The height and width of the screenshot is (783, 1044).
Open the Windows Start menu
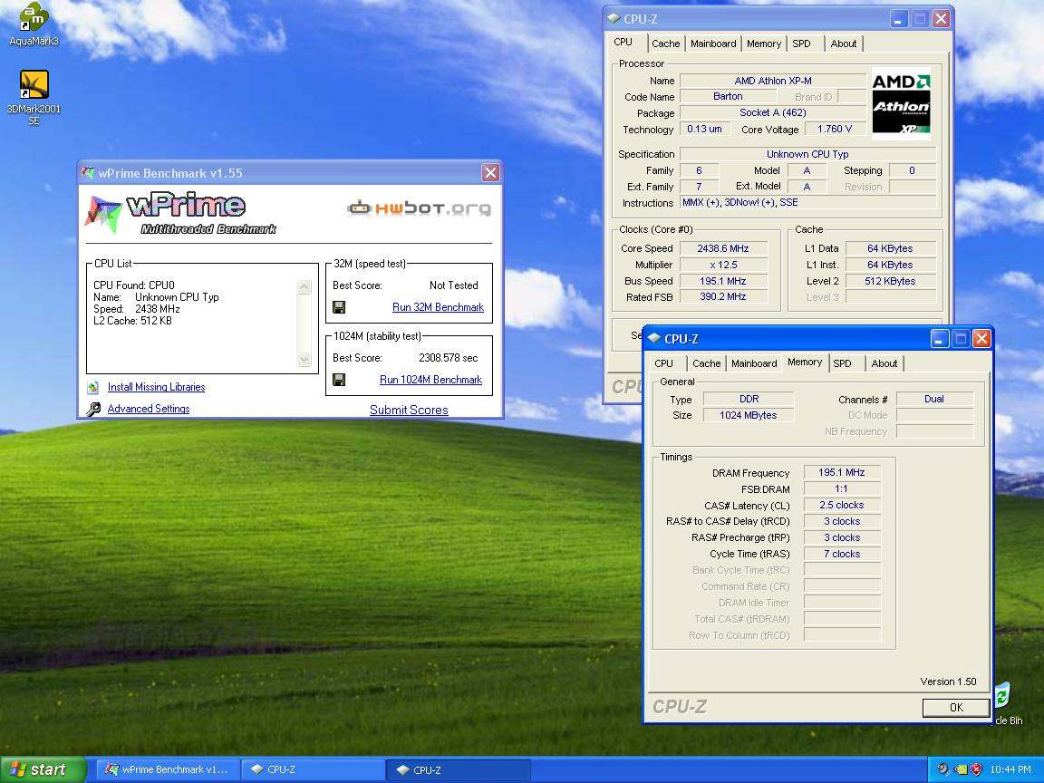[43, 769]
